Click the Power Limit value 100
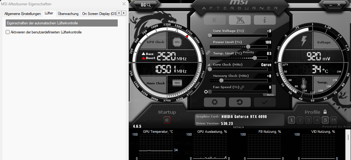The height and width of the screenshot is (160, 351). tap(268, 42)
